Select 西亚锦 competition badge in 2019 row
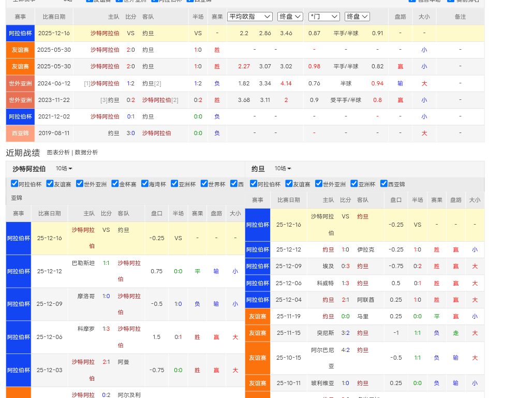This screenshot has height=398, width=518. point(20,133)
